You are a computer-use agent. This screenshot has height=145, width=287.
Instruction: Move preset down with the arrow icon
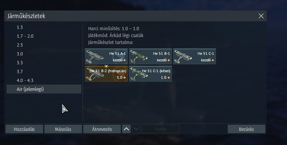pos(136,129)
